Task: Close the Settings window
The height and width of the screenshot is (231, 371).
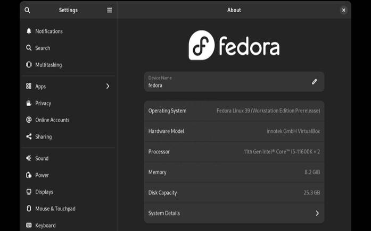Action: pos(343,10)
